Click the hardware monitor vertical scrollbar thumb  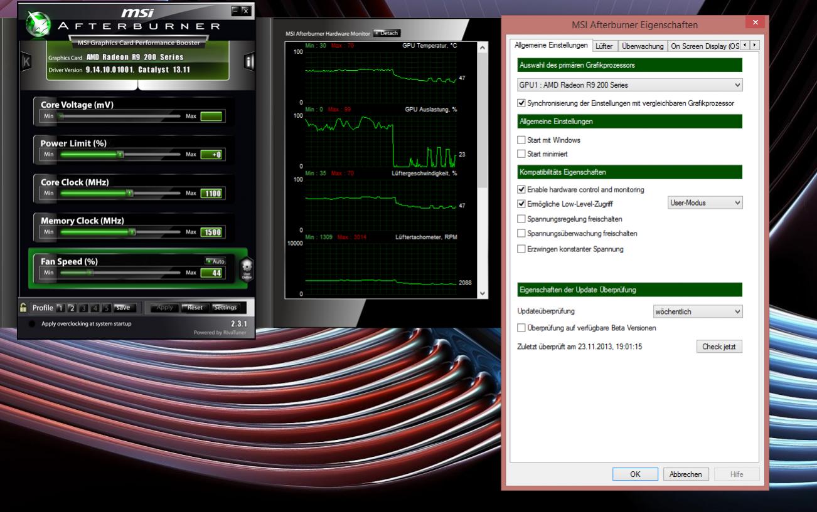(483, 119)
